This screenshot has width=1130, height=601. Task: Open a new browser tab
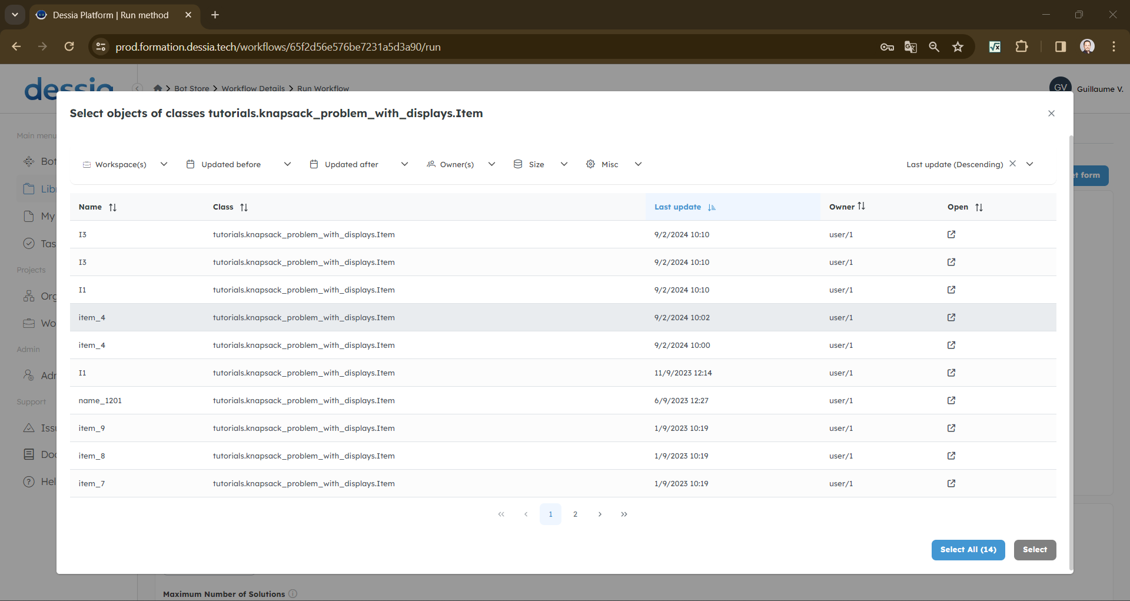pos(215,15)
